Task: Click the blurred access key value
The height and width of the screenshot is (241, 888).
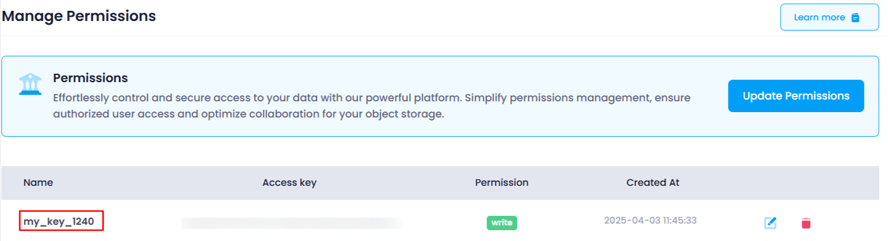Action: (292, 223)
